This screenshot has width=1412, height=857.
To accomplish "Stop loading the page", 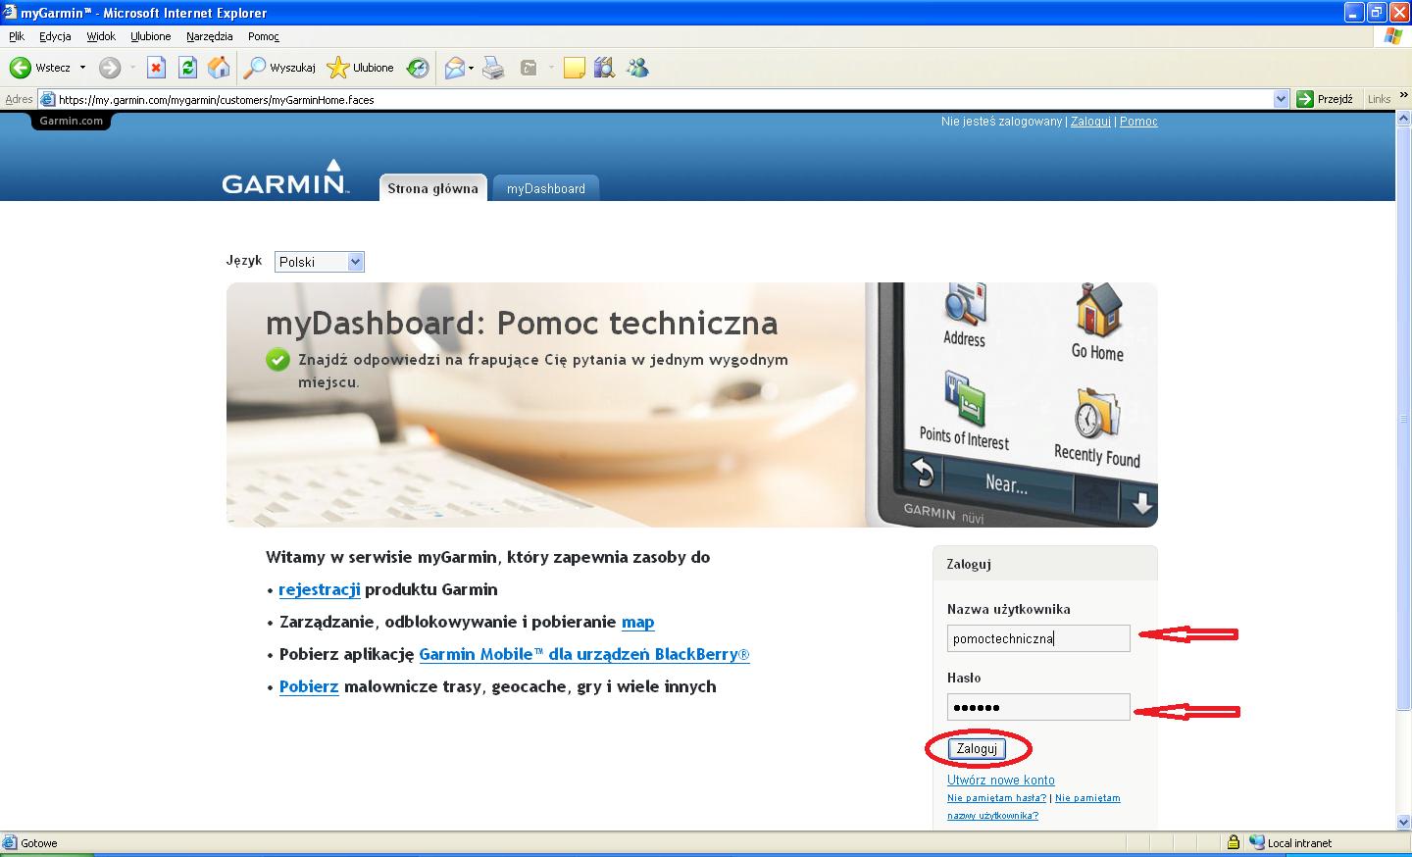I will 156,68.
